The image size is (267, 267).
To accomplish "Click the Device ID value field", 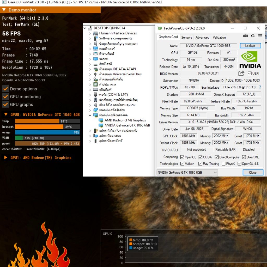I will (x=243, y=80).
